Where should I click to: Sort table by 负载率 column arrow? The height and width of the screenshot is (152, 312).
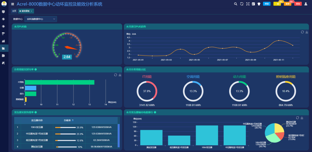pyautogui.click(x=73, y=120)
